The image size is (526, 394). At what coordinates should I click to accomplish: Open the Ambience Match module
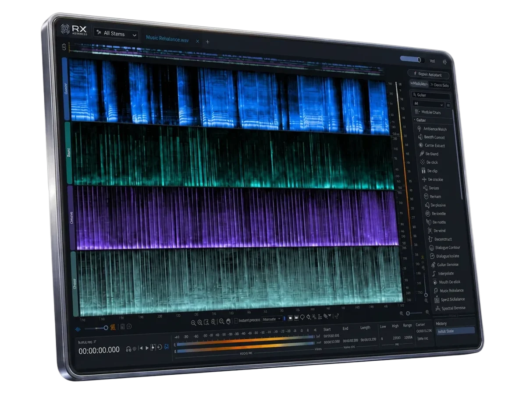pyautogui.click(x=431, y=129)
